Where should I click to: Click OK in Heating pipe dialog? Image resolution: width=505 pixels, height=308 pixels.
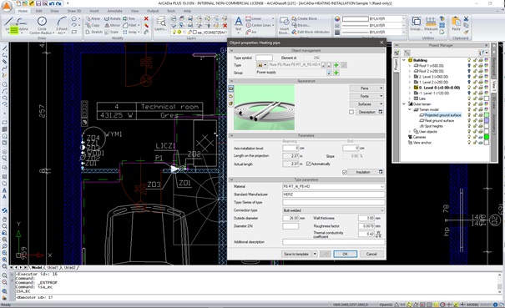(x=345, y=255)
